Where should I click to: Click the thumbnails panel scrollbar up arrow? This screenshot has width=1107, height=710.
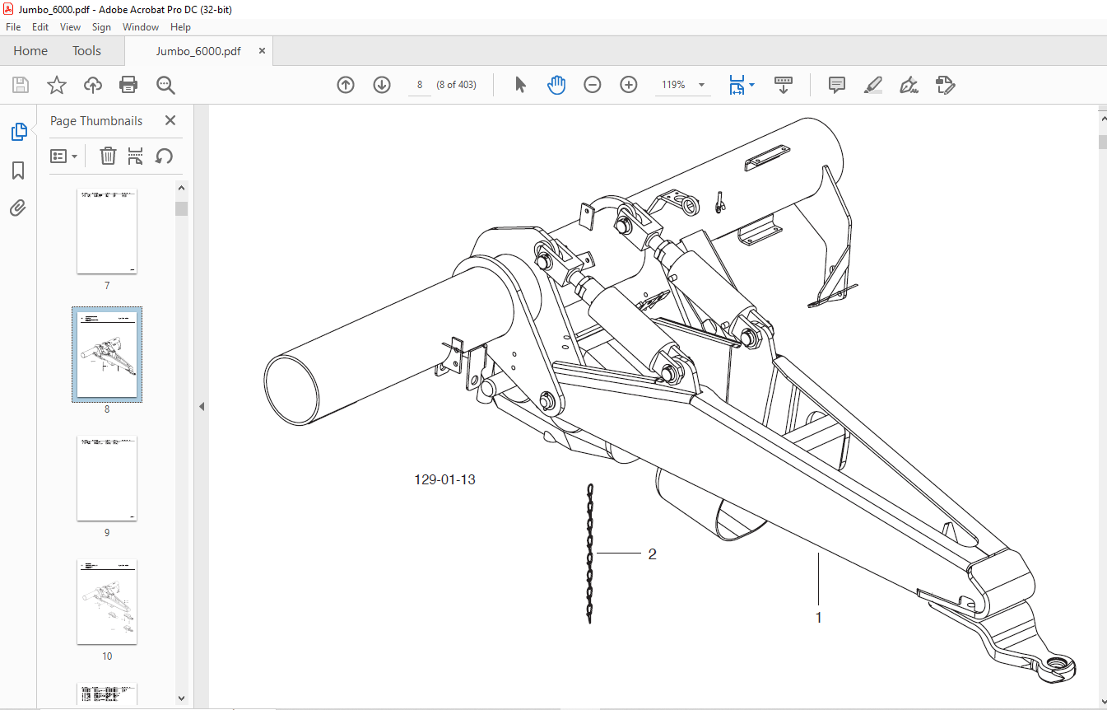click(182, 189)
